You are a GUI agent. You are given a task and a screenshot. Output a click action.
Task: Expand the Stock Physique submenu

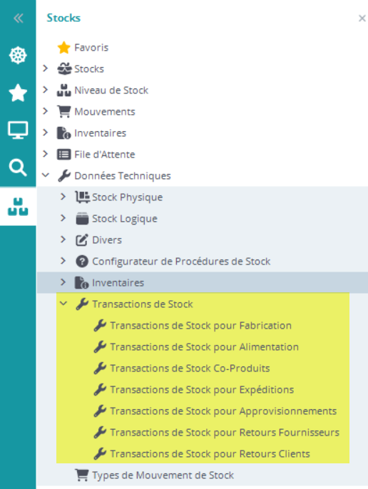tap(63, 197)
